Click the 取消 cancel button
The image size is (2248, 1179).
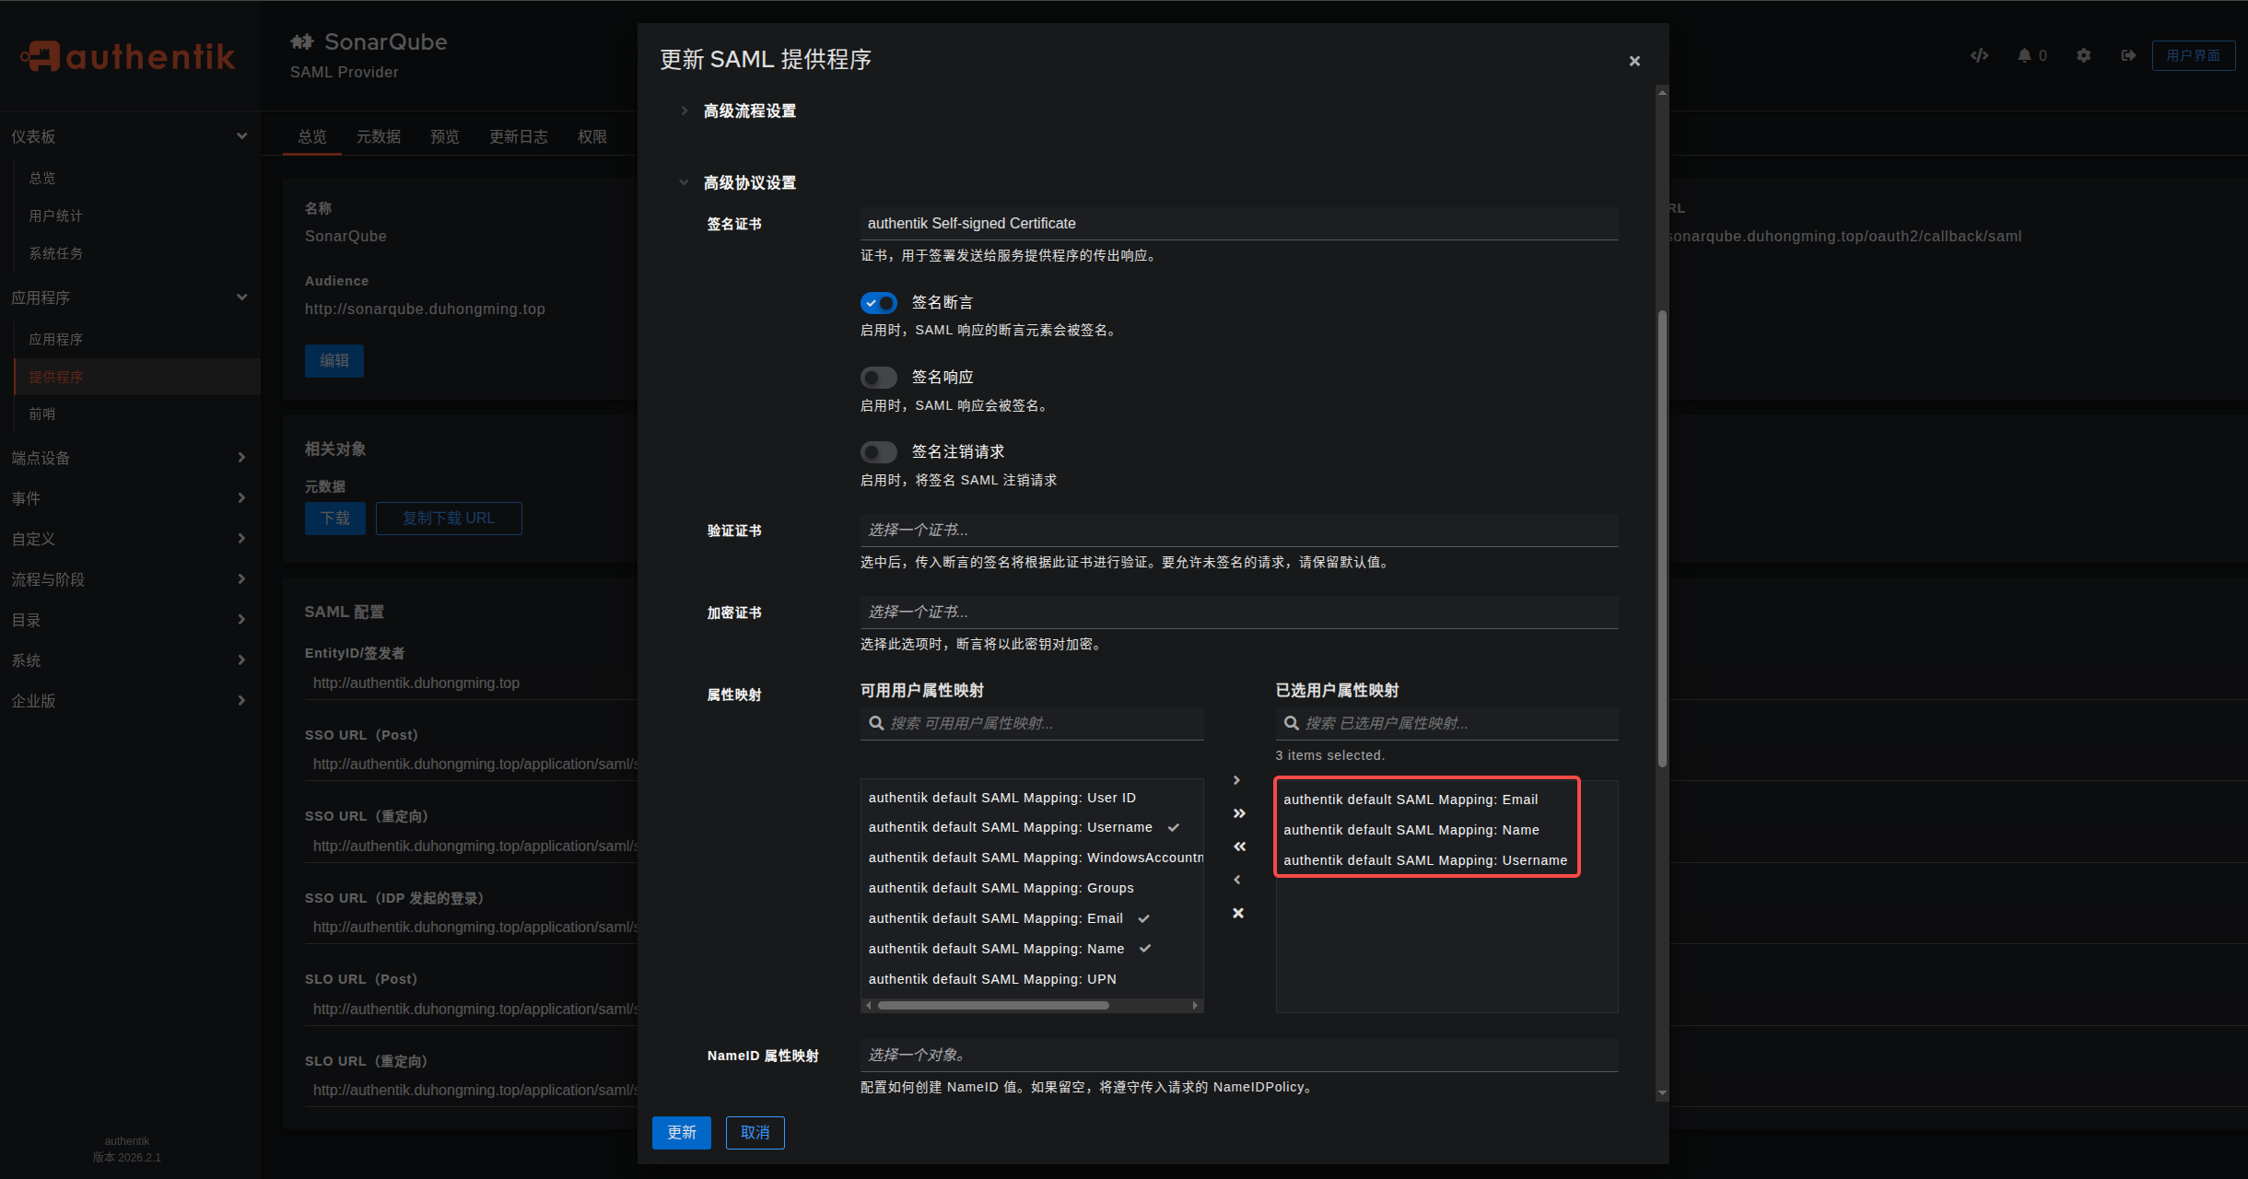point(755,1133)
